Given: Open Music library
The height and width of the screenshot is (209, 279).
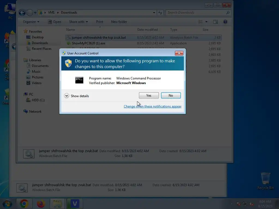Looking at the screenshot, I should (36, 72).
